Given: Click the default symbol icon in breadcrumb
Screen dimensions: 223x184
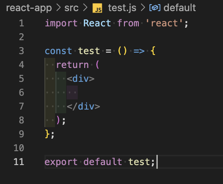Looking at the screenshot, I should tap(155, 8).
